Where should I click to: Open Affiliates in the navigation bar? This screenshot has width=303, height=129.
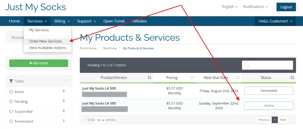[x=140, y=21]
